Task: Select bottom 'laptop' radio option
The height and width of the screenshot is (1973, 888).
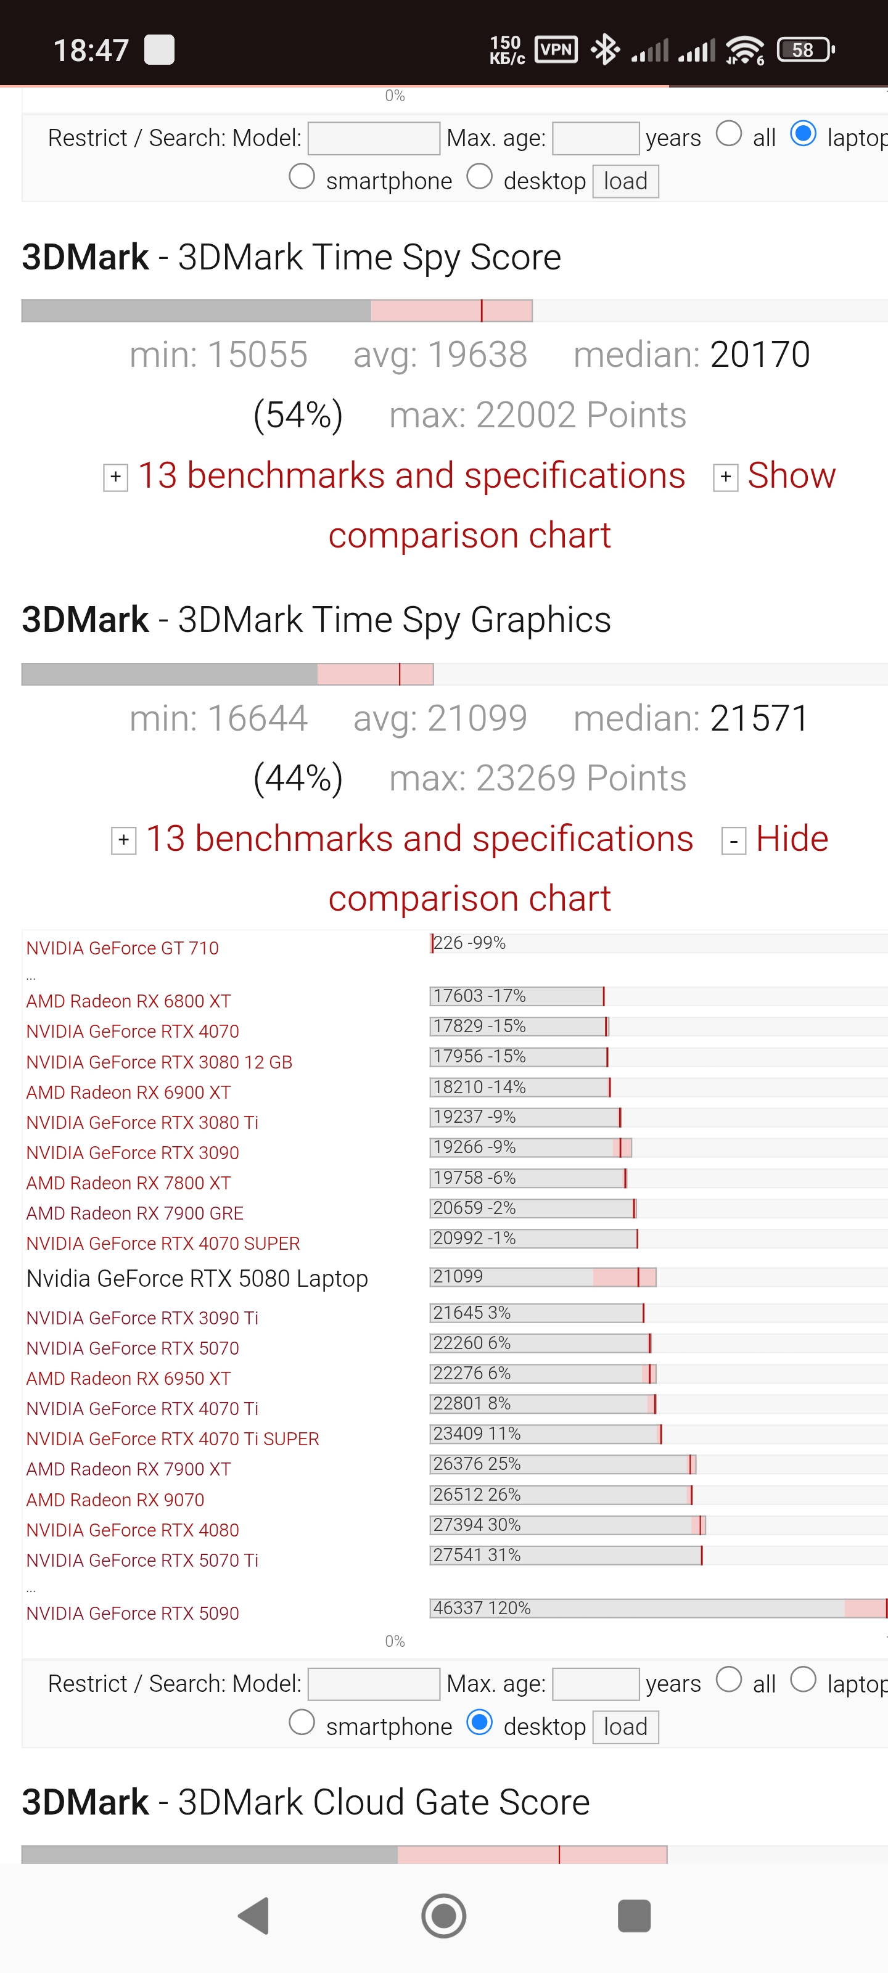Action: (803, 1680)
